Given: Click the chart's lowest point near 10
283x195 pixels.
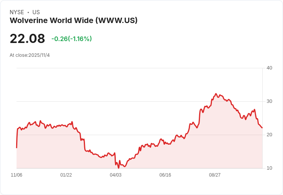Looking at the screenshot, I should (118, 168).
